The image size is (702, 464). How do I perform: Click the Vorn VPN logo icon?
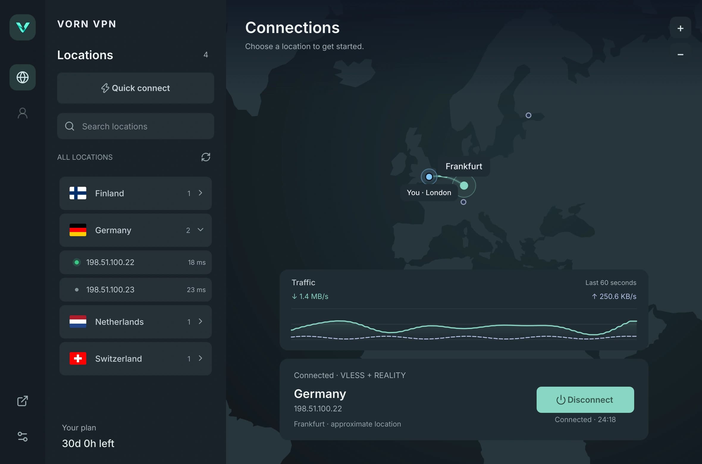coord(23,27)
